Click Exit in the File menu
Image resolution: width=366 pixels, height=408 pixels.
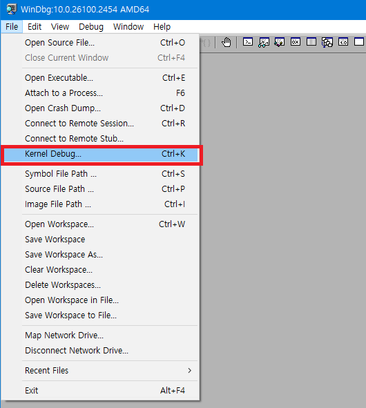click(100, 391)
